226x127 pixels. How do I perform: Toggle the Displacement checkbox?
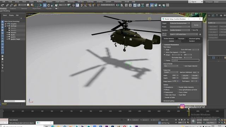(x=164, y=92)
